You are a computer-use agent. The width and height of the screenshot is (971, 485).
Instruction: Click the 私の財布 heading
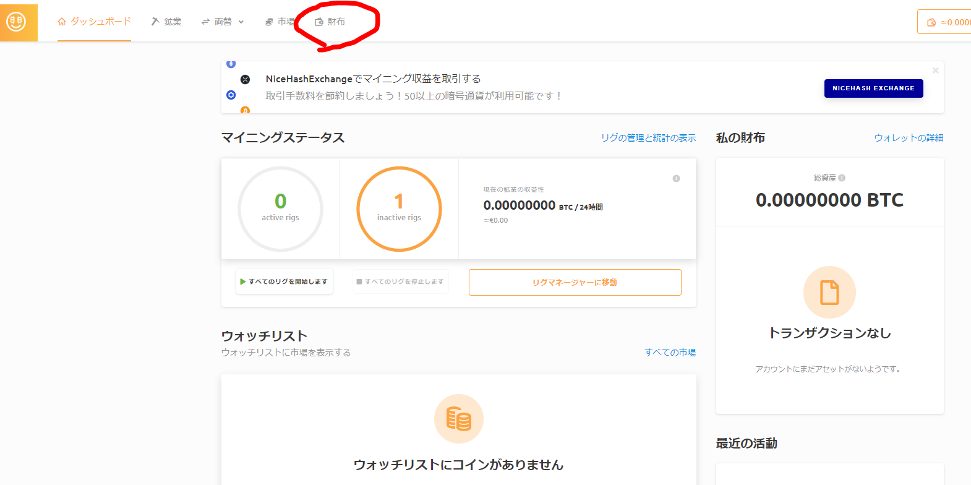[x=740, y=137]
